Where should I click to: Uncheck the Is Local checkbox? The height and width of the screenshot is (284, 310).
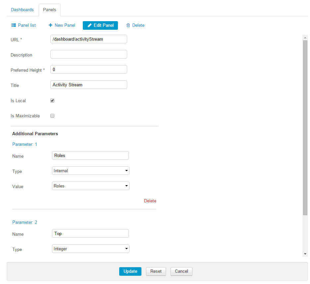tap(52, 101)
